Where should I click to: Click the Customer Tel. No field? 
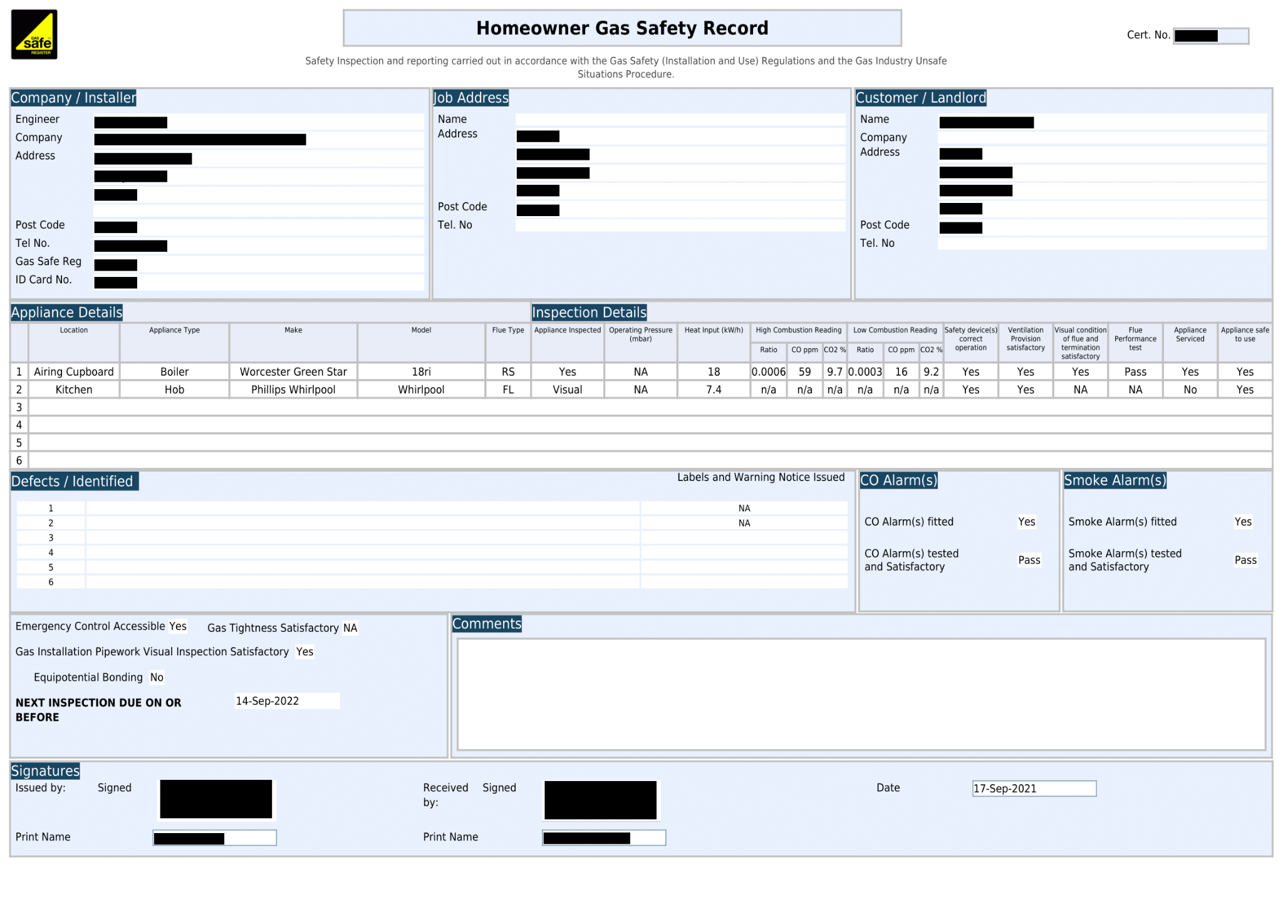tap(1102, 243)
